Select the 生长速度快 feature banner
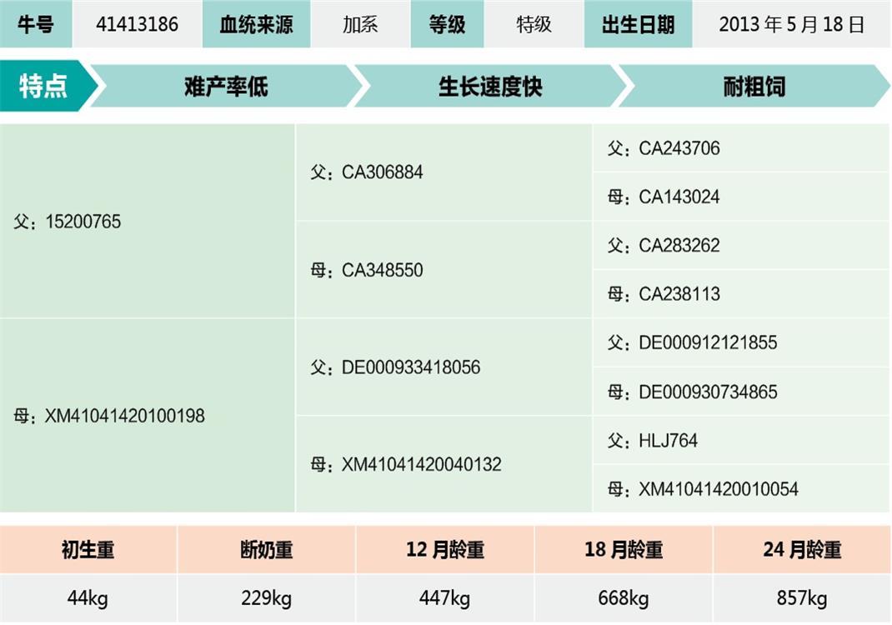The image size is (892, 625). point(490,86)
